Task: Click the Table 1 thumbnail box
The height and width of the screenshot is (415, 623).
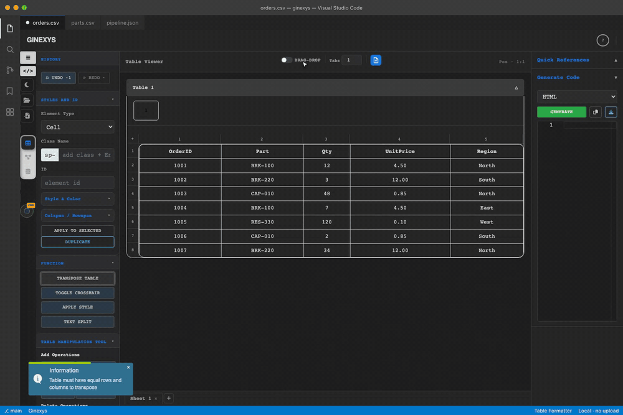Action: click(x=146, y=110)
